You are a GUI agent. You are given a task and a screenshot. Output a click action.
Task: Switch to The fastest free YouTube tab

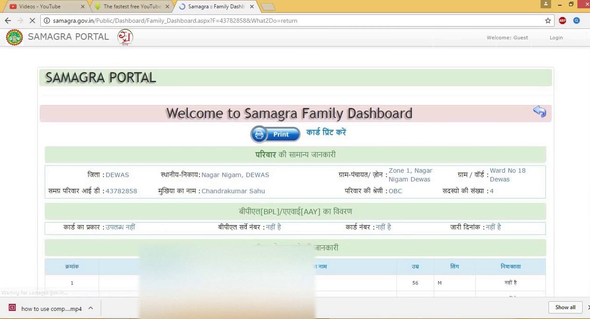(131, 7)
